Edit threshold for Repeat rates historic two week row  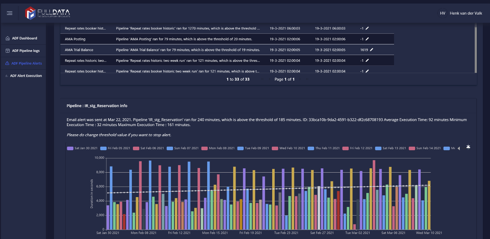point(367,60)
